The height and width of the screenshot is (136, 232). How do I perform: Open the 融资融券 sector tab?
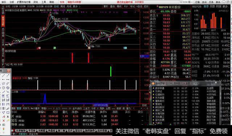click(x=90, y=131)
